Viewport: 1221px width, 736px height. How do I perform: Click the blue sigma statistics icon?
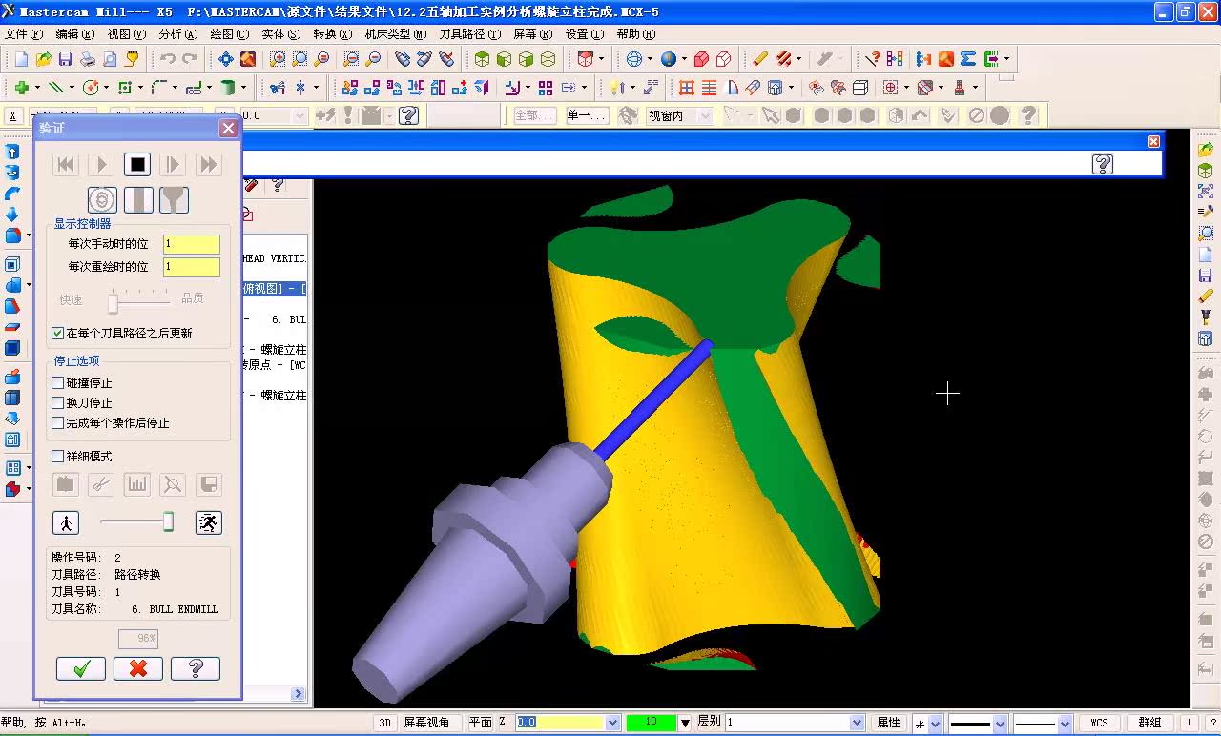point(968,59)
